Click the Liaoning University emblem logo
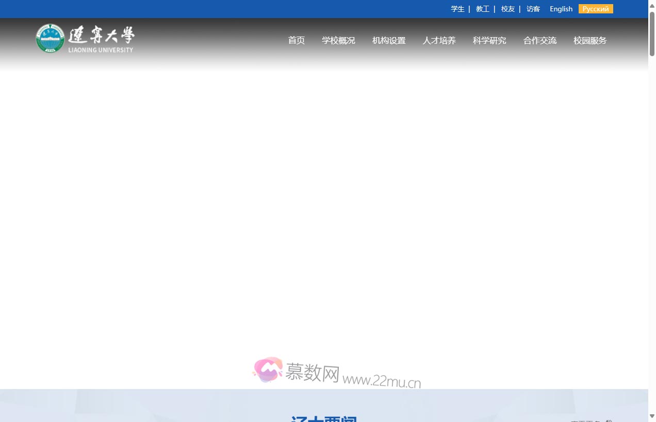This screenshot has width=656, height=422. (x=50, y=38)
